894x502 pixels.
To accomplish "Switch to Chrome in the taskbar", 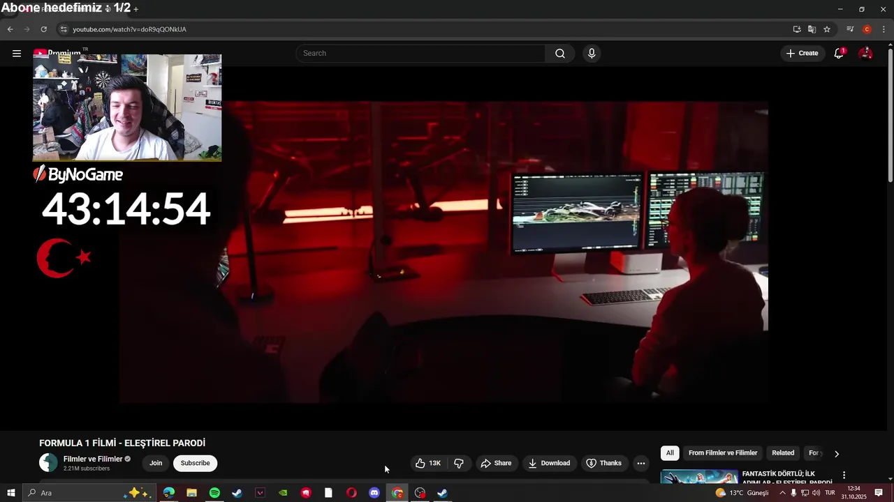I will pyautogui.click(x=397, y=493).
